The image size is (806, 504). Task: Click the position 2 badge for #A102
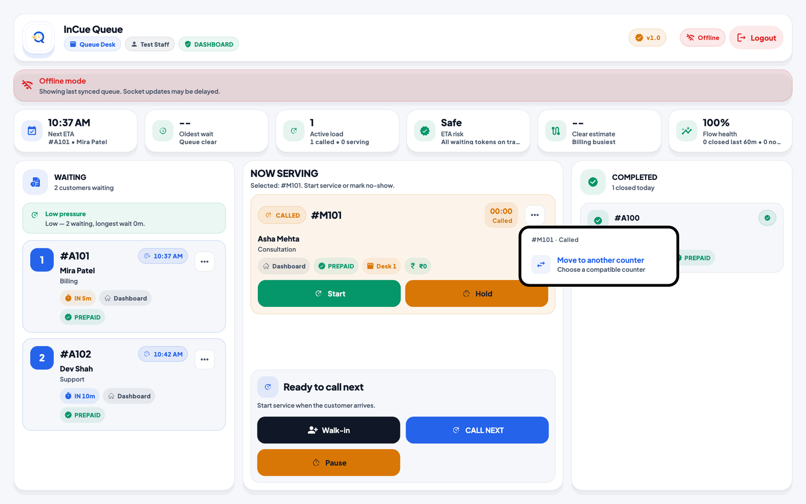coord(42,358)
